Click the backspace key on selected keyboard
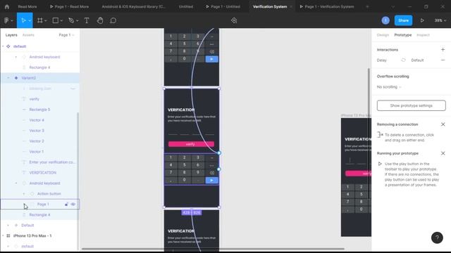 tap(212, 173)
